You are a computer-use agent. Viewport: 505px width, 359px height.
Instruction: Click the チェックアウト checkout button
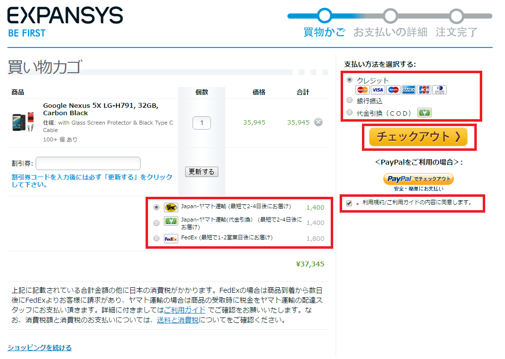(418, 136)
